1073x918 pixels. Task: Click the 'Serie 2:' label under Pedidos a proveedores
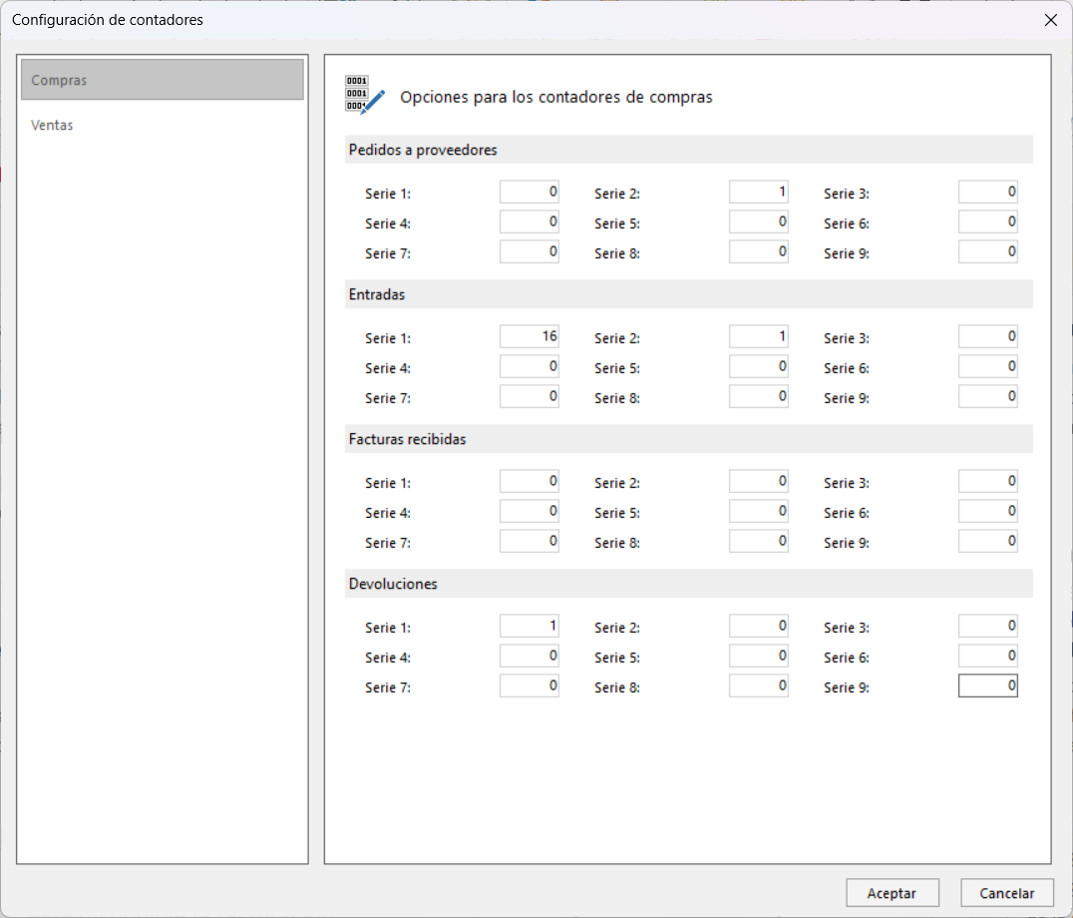tap(617, 194)
